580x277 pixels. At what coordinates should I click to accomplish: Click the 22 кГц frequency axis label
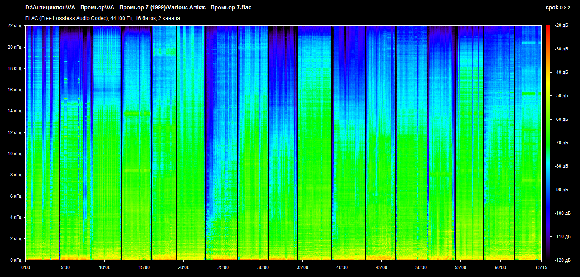[15, 26]
